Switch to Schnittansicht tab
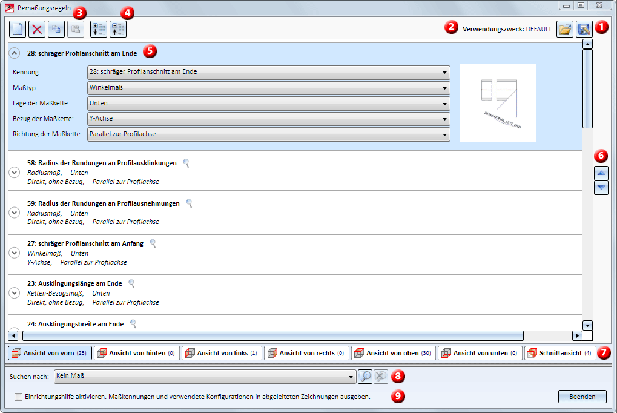Screen dimensions: 617x413 click(560, 353)
